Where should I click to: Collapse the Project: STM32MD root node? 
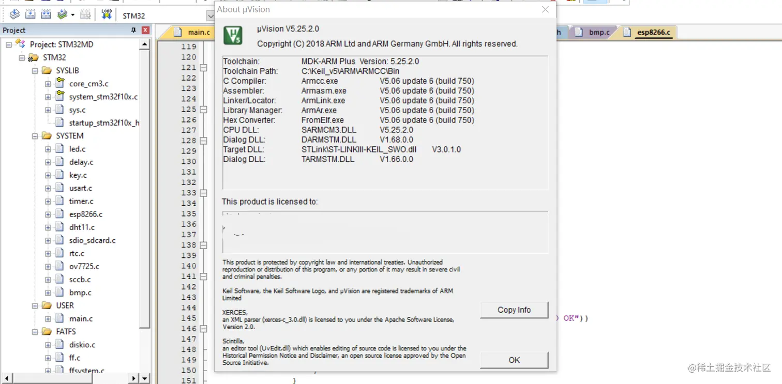pyautogui.click(x=9, y=44)
